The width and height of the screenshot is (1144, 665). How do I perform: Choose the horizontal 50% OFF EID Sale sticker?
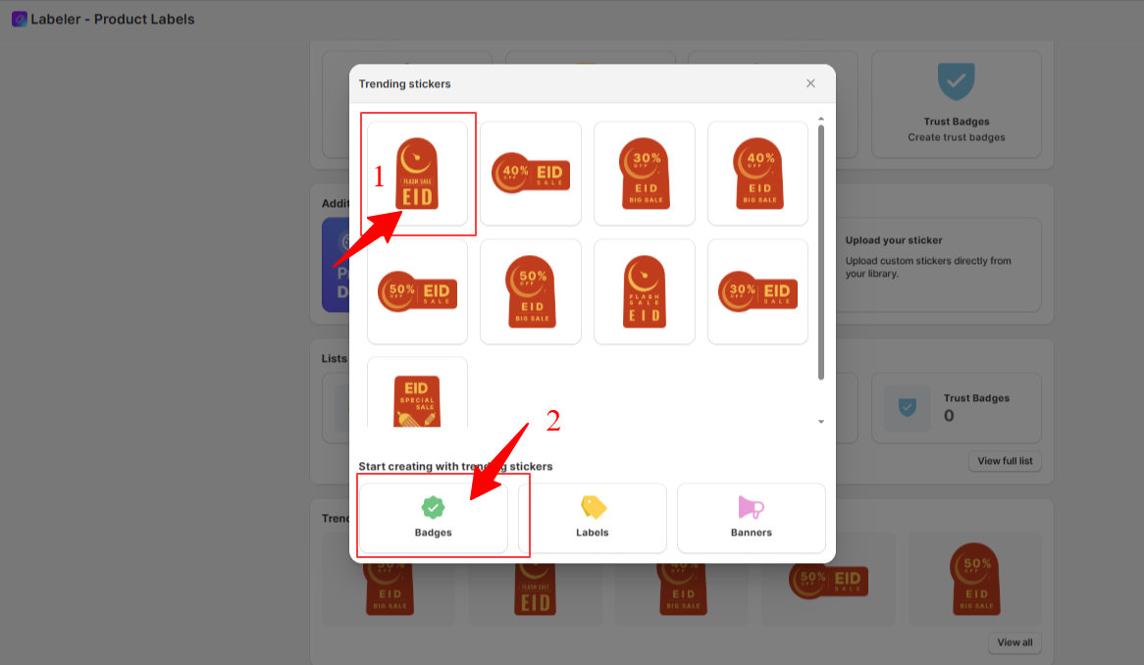(x=417, y=291)
